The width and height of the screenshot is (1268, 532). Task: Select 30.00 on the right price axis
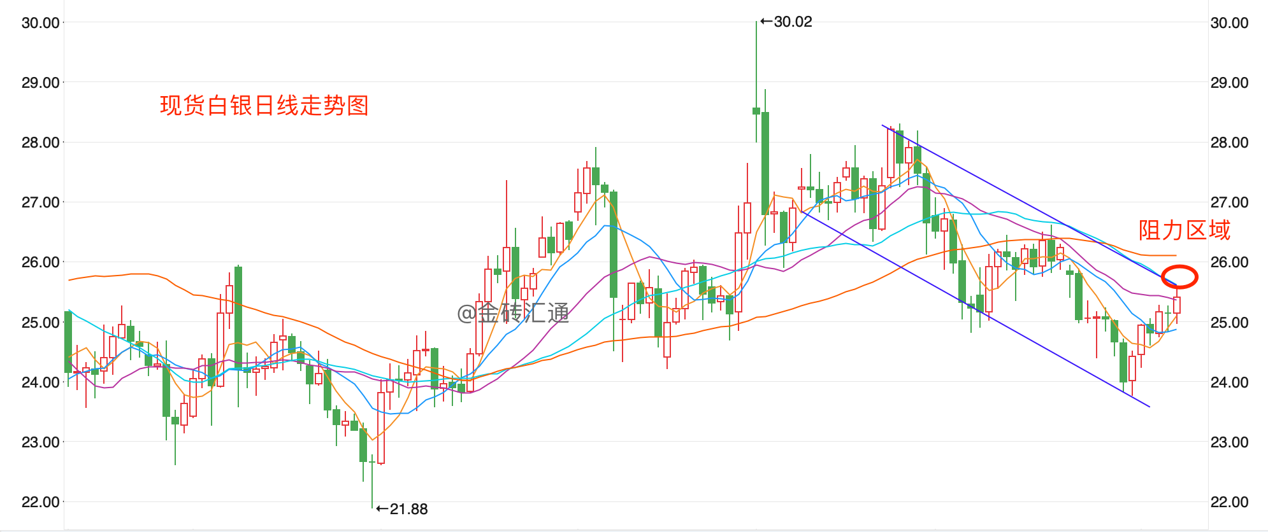coord(1230,23)
